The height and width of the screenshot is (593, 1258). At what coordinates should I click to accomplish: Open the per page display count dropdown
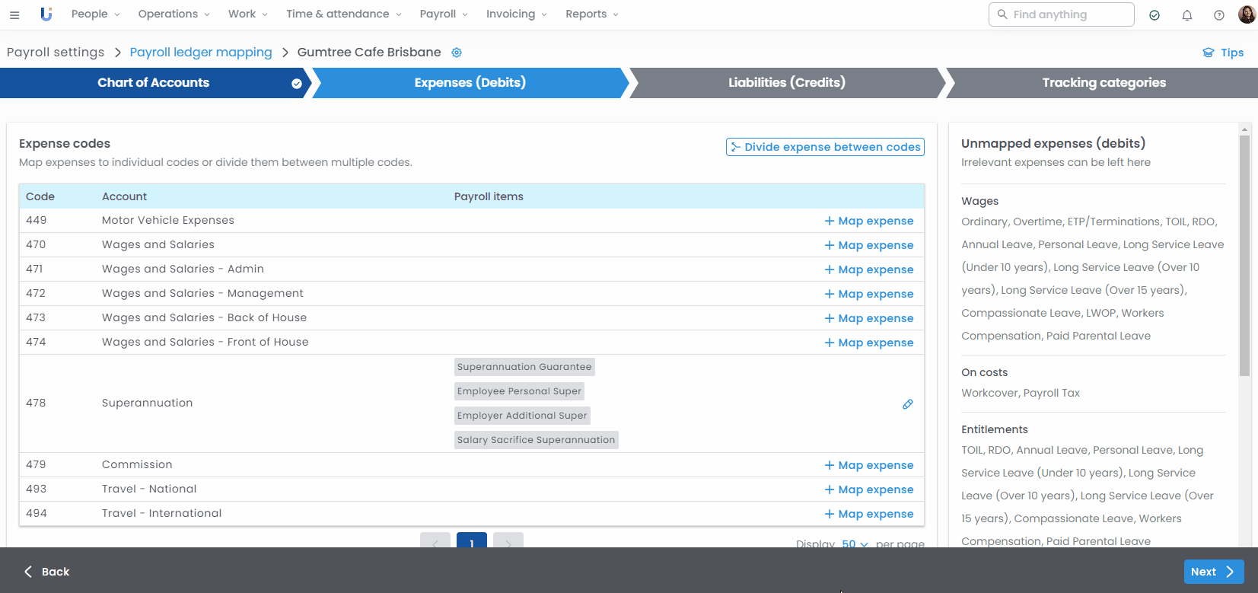pos(854,544)
